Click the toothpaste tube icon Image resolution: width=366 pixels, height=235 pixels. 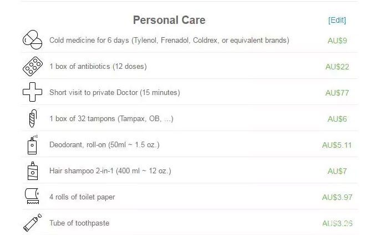(x=33, y=222)
